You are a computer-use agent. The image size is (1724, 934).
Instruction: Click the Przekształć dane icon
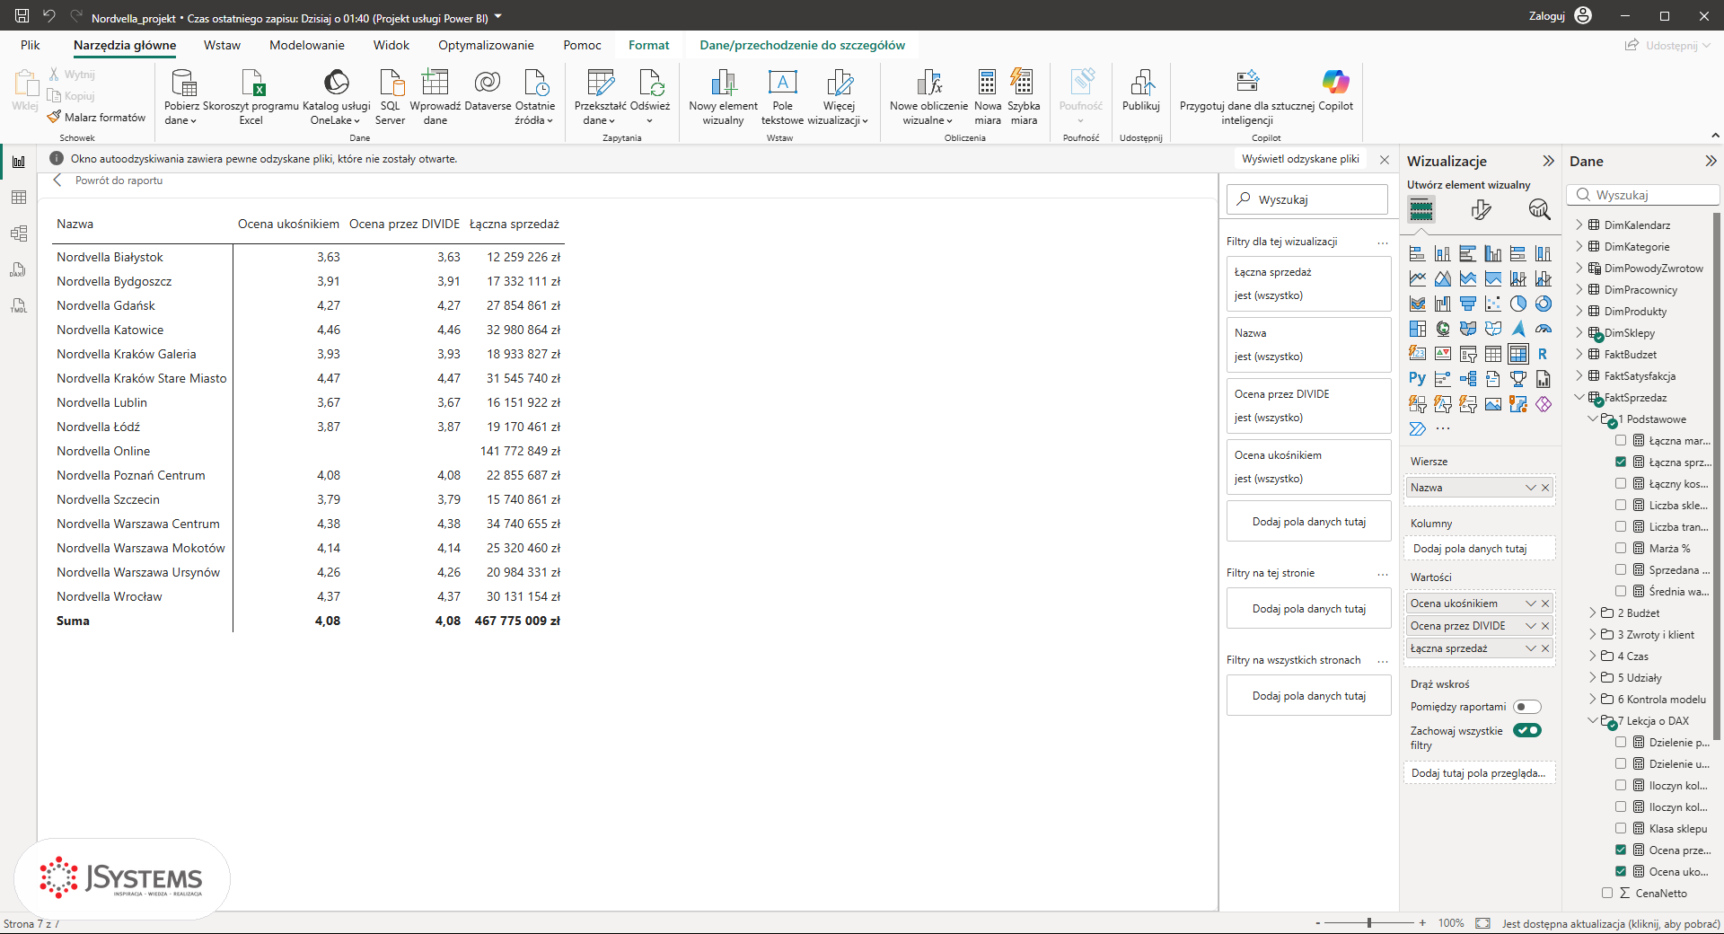(601, 83)
